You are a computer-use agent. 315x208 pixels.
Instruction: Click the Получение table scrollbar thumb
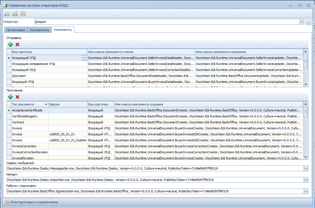306,111
